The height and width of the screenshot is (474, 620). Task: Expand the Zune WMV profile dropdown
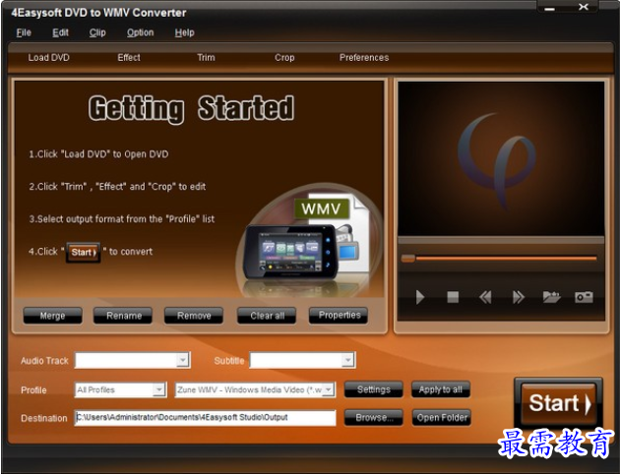tap(328, 389)
